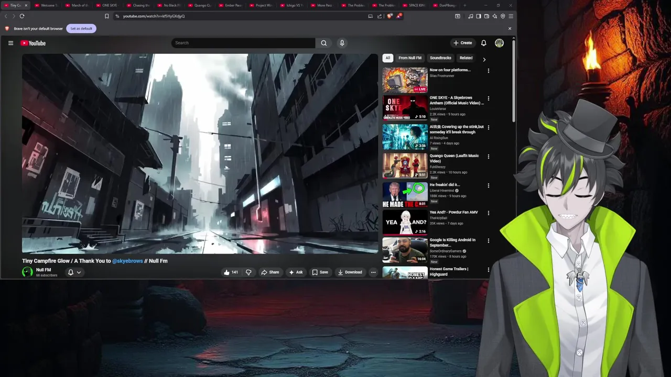The image size is (671, 377).
Task: Open 'He freakin' did it...' video title
Action: click(445, 185)
